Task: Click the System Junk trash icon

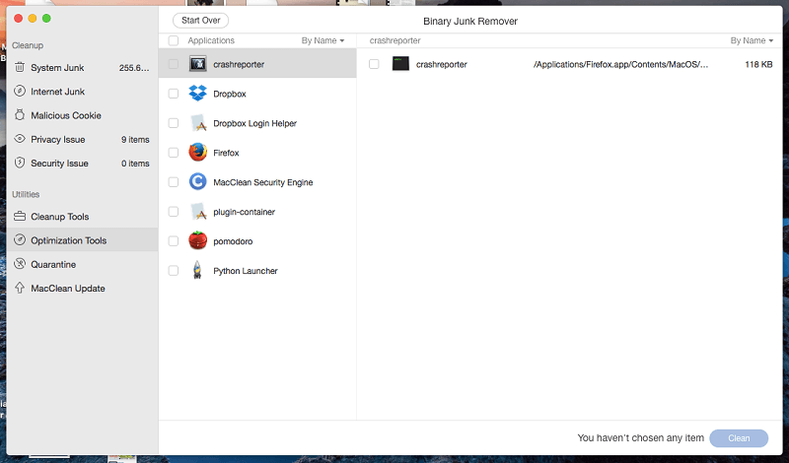Action: [x=20, y=67]
